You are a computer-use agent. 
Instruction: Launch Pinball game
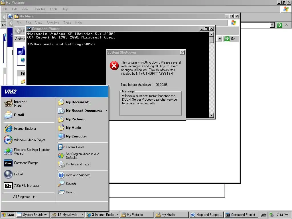click(x=29, y=174)
